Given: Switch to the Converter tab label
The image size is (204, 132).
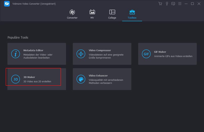Looking at the screenshot, I should click(x=72, y=18).
